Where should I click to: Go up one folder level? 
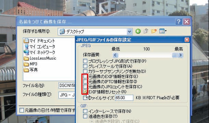(146, 31)
